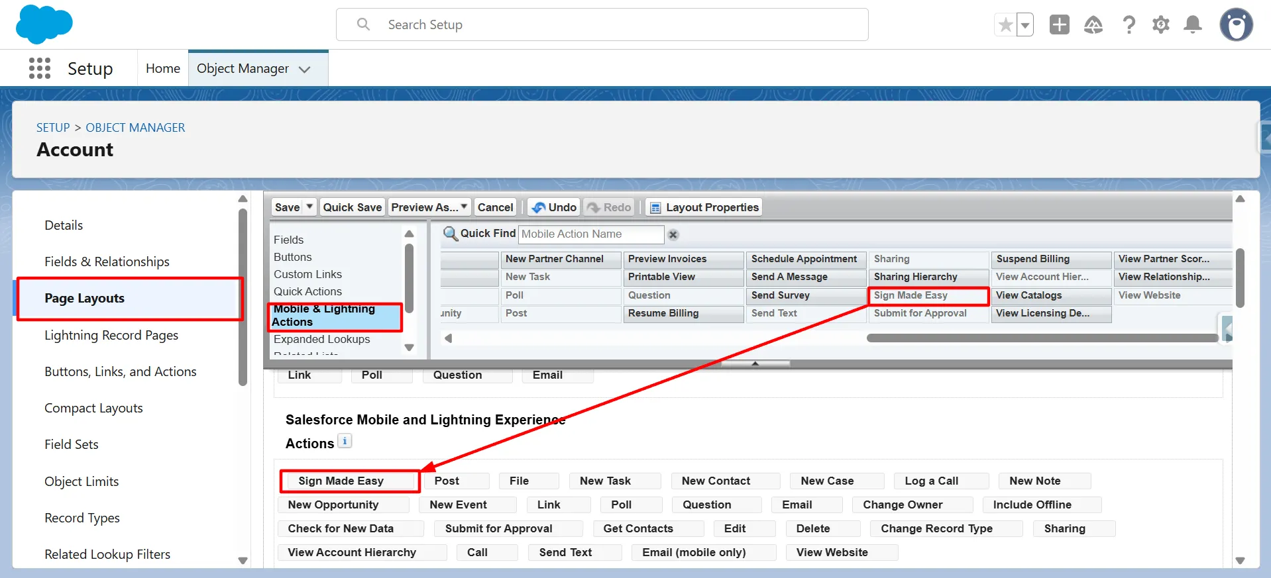Select View Catalogs in palette
The height and width of the screenshot is (578, 1271).
pyautogui.click(x=1051, y=295)
